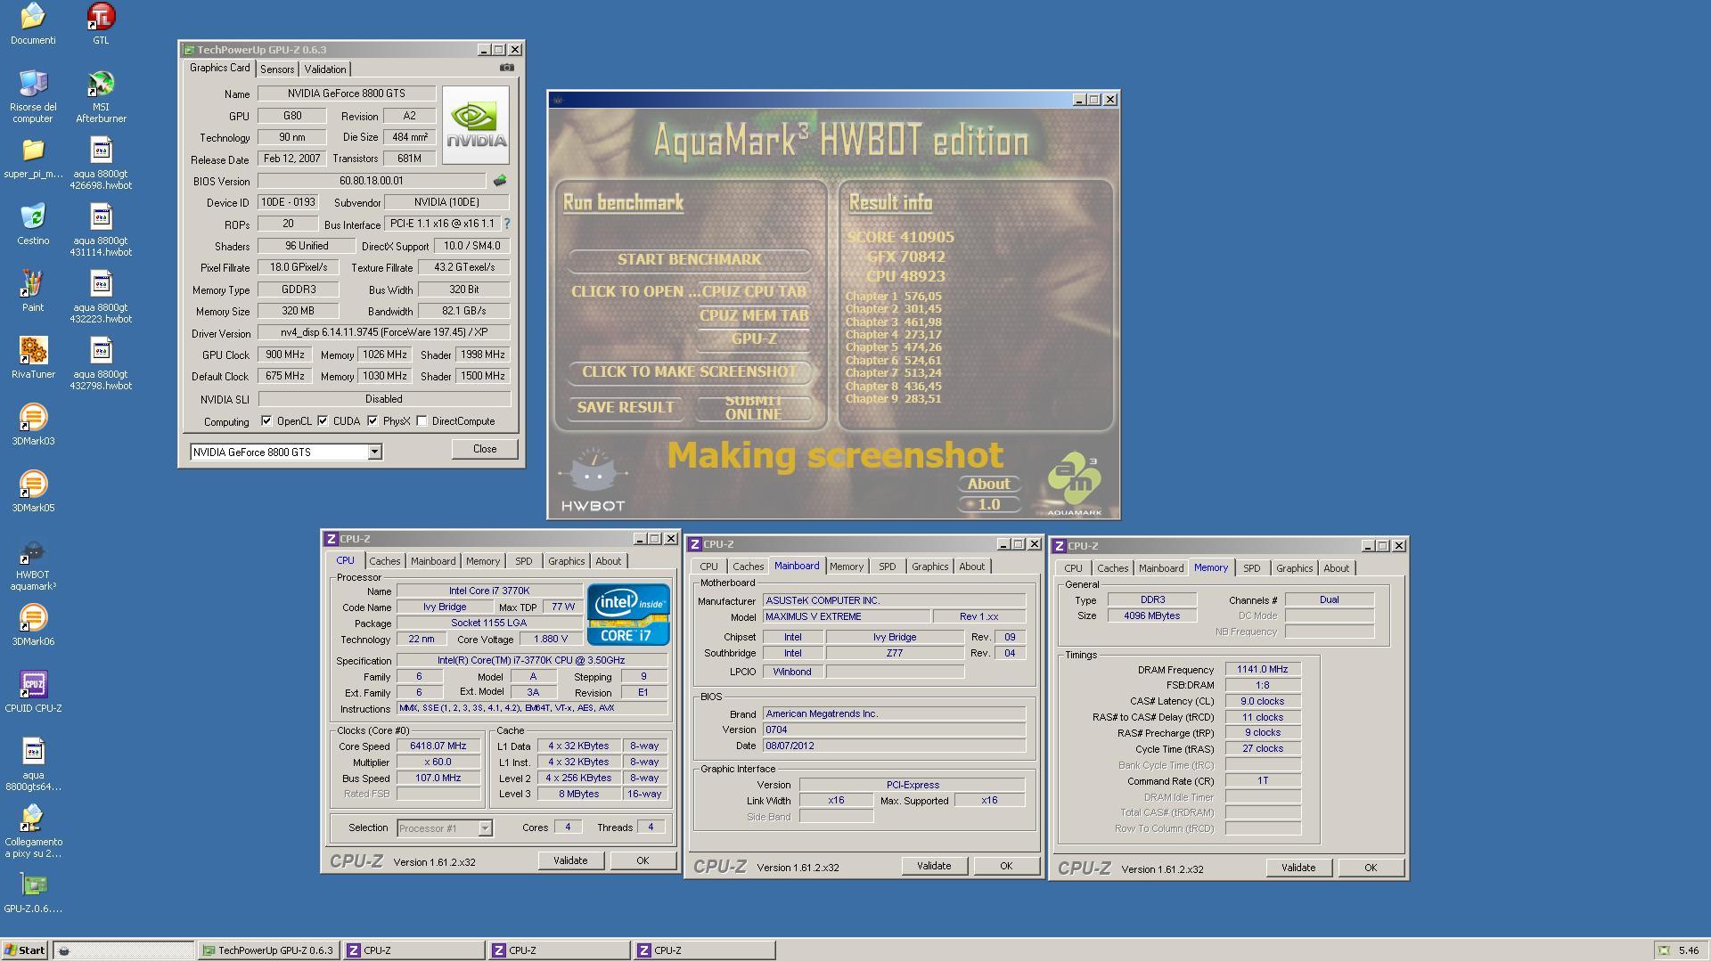This screenshot has width=1711, height=962.
Task: Expand the GPU selection dropdown in GPU-Z
Action: click(x=374, y=452)
